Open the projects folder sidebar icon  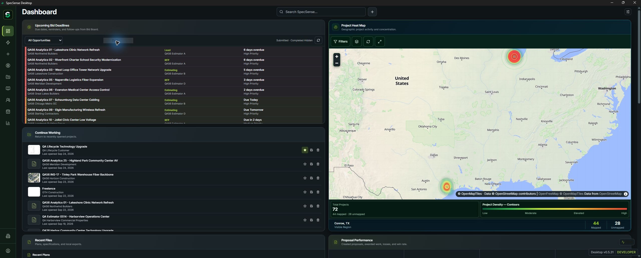coord(8,77)
